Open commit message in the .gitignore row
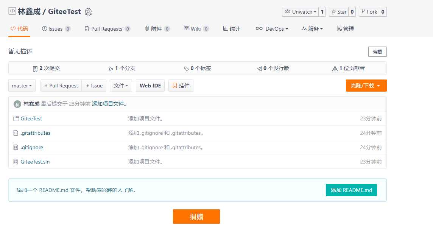433x240 pixels. (x=166, y=147)
